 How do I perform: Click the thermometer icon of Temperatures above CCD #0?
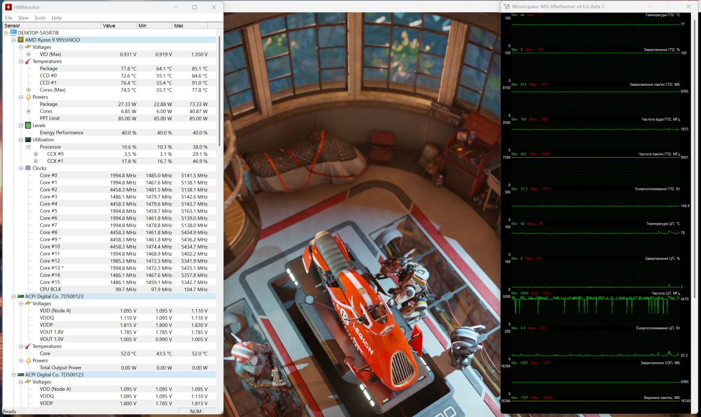pos(28,61)
